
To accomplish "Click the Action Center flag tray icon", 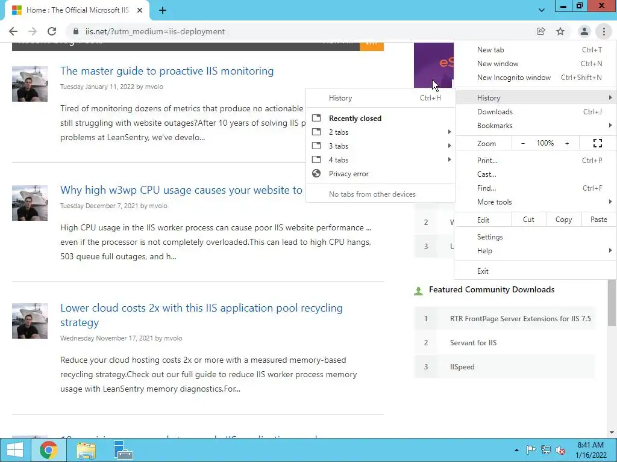I will pos(531,450).
